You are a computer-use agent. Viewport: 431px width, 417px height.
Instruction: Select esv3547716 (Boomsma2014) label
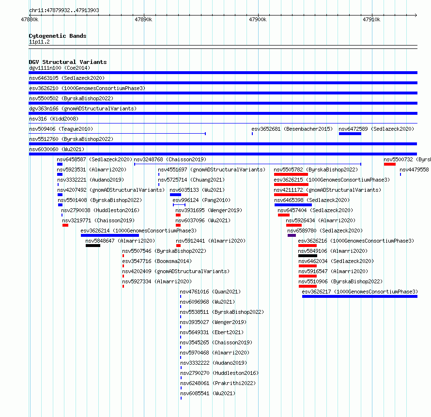coord(157,261)
